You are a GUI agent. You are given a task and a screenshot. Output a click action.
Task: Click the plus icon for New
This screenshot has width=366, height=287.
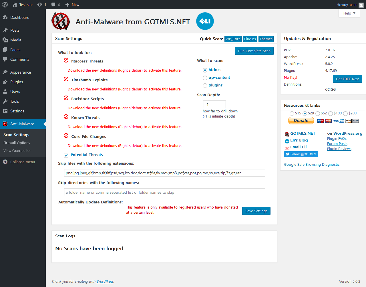(x=67, y=5)
